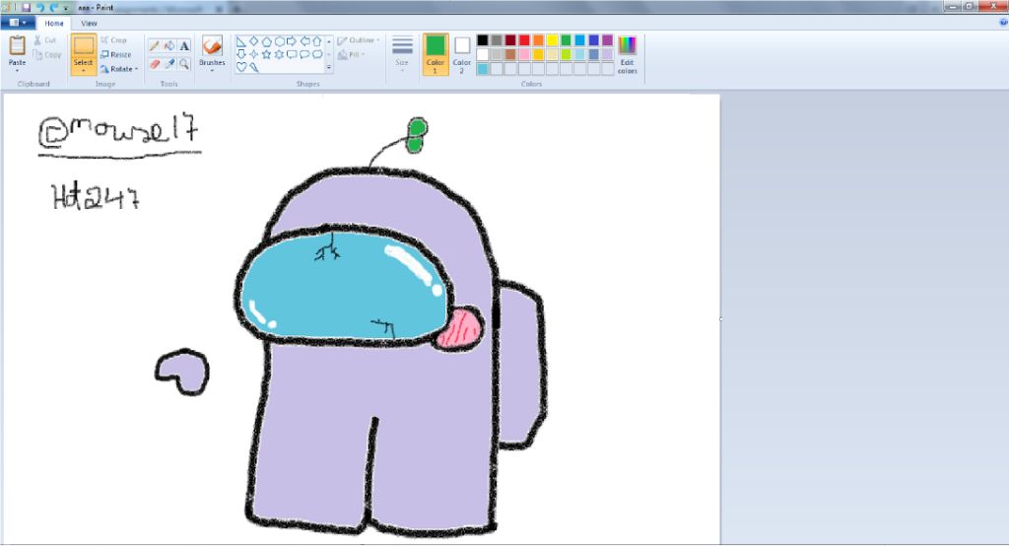Screen dimensions: 1009x546
Task: Open the Paint Help icon
Action: point(1003,22)
